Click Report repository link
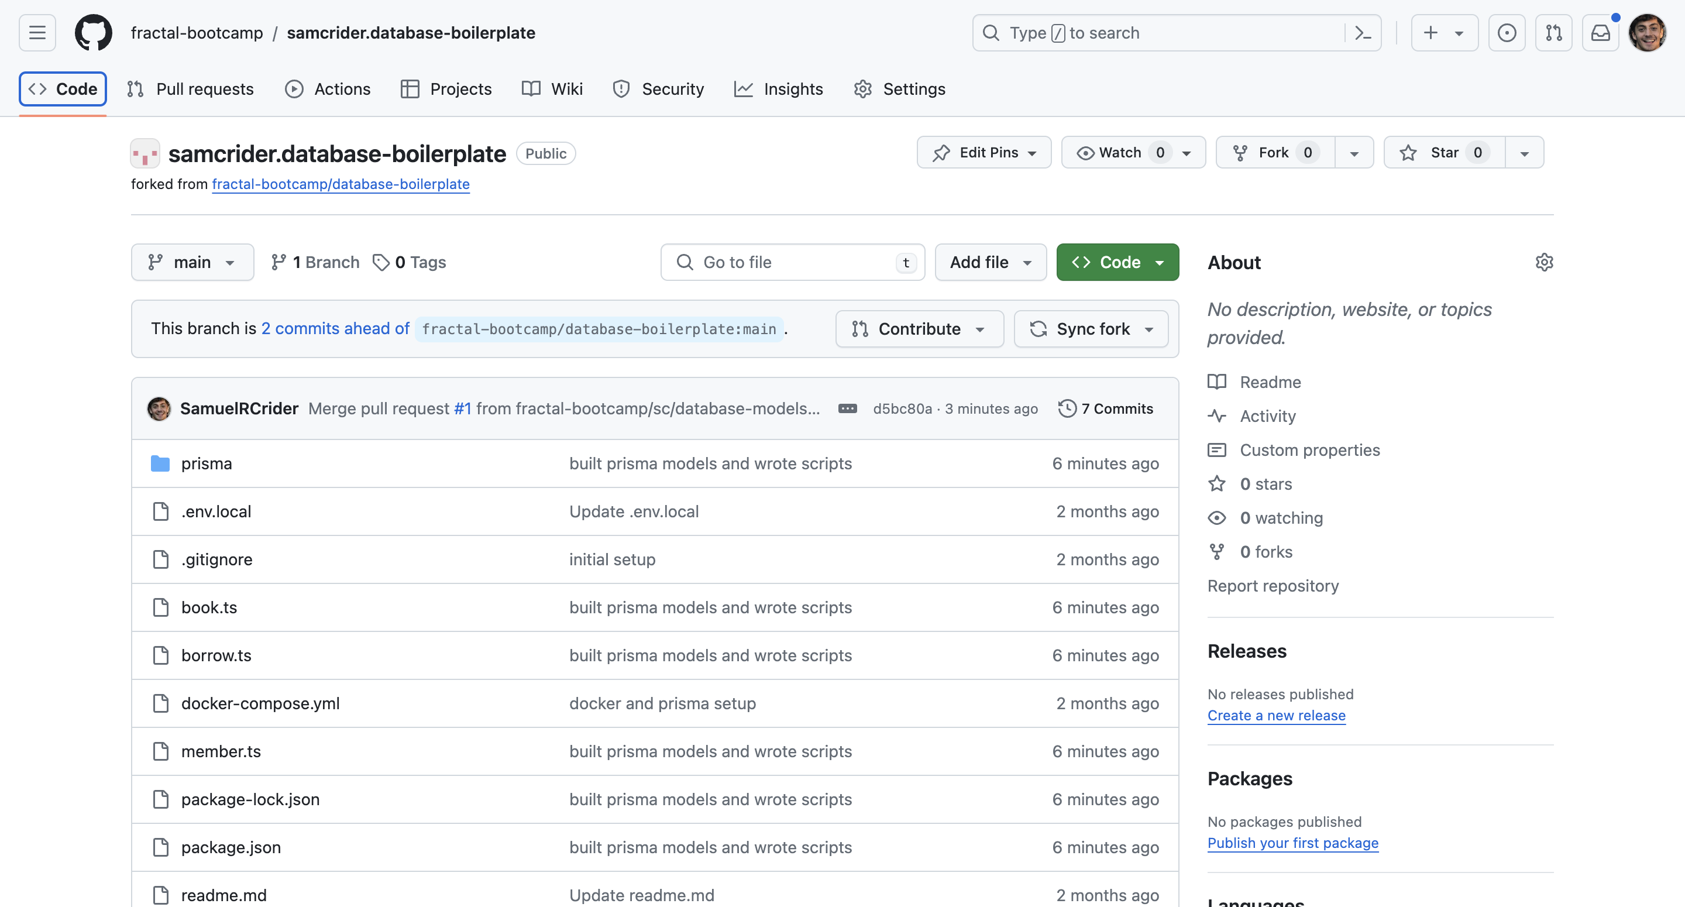This screenshot has height=907, width=1685. coord(1273,586)
